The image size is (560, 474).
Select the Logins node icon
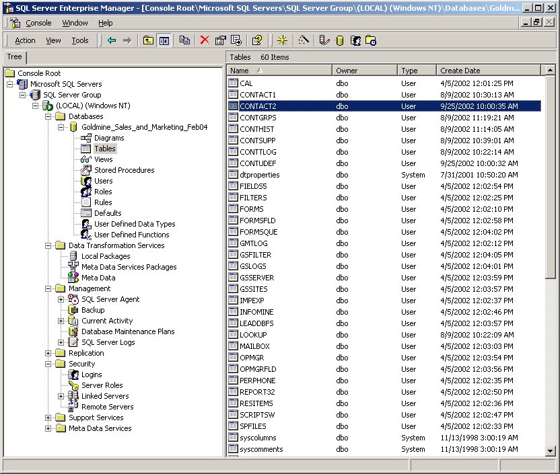[73, 374]
